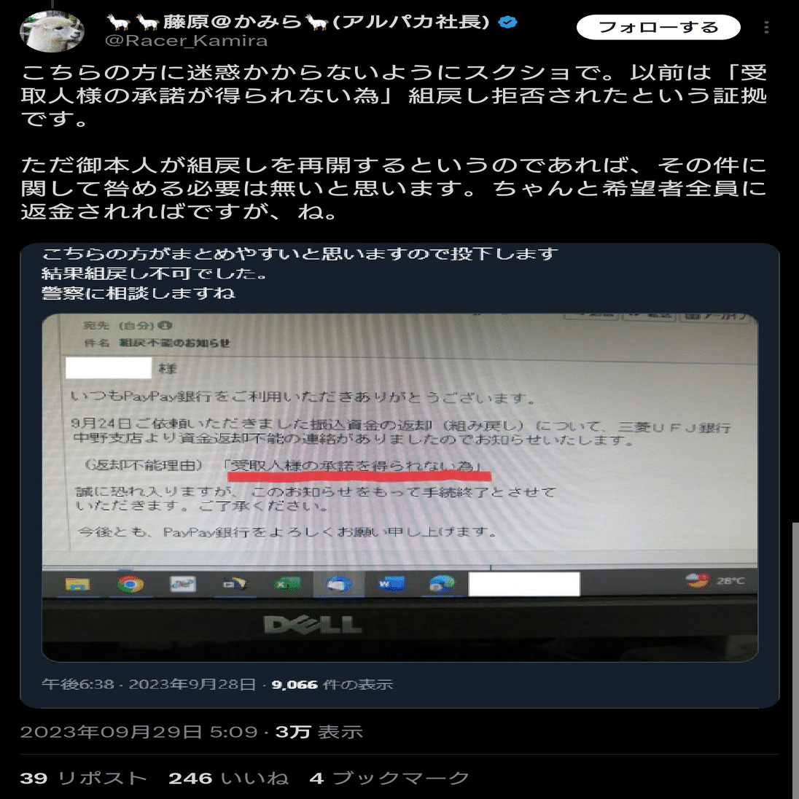Image resolution: width=799 pixels, height=799 pixels.
Task: Click the フォローする follow button
Action: click(658, 27)
